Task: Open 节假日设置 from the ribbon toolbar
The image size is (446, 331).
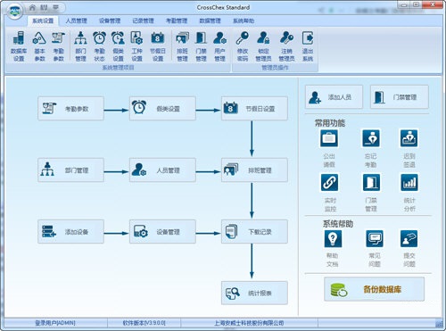Action: [x=158, y=46]
